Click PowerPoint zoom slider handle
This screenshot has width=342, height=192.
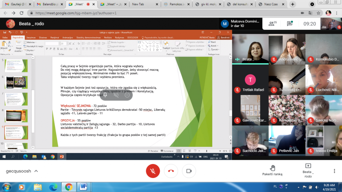(207, 151)
